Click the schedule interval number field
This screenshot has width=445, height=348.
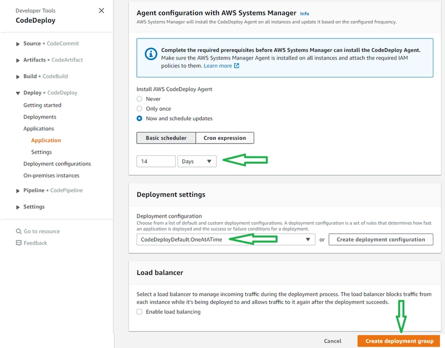(x=156, y=161)
